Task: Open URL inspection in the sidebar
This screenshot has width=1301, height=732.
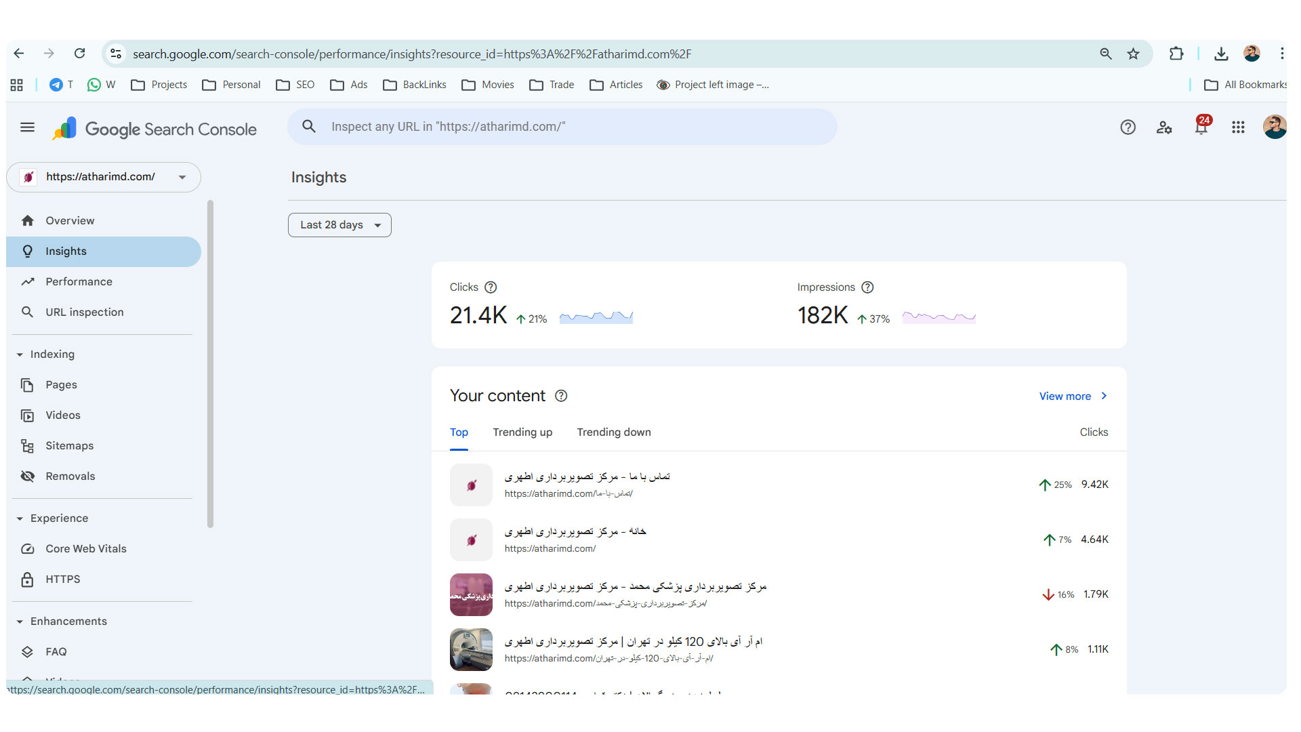Action: tap(104, 312)
